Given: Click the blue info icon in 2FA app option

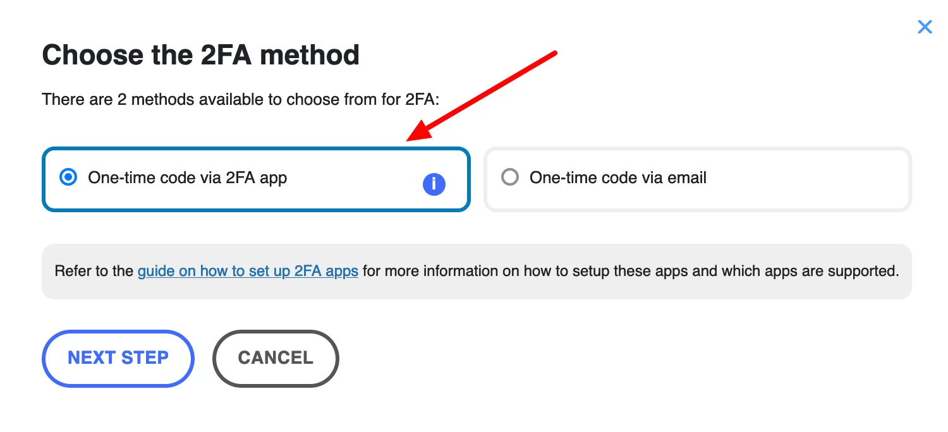Looking at the screenshot, I should click(434, 184).
